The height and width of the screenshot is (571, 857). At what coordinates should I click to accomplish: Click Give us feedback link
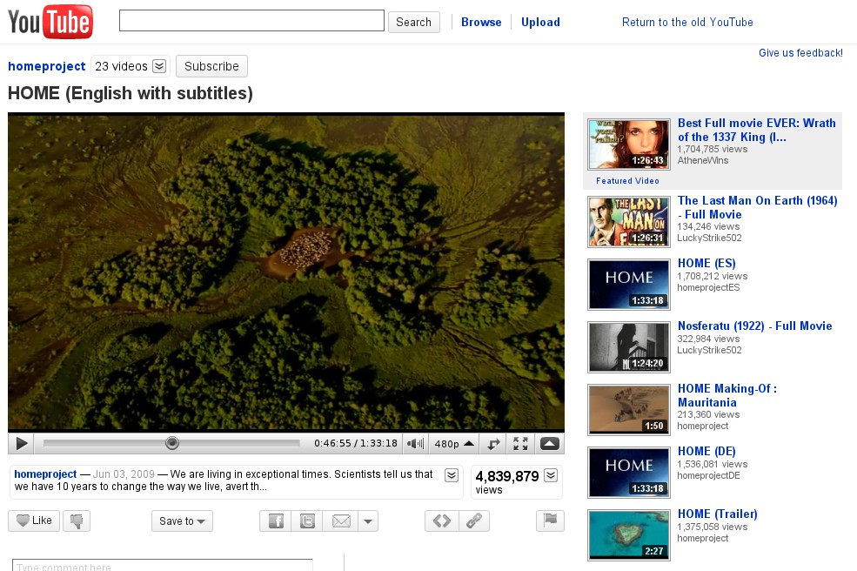pos(800,52)
